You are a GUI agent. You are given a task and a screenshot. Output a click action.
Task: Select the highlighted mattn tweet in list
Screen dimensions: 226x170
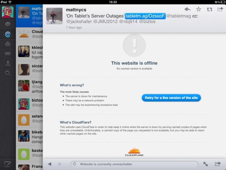[29, 16]
